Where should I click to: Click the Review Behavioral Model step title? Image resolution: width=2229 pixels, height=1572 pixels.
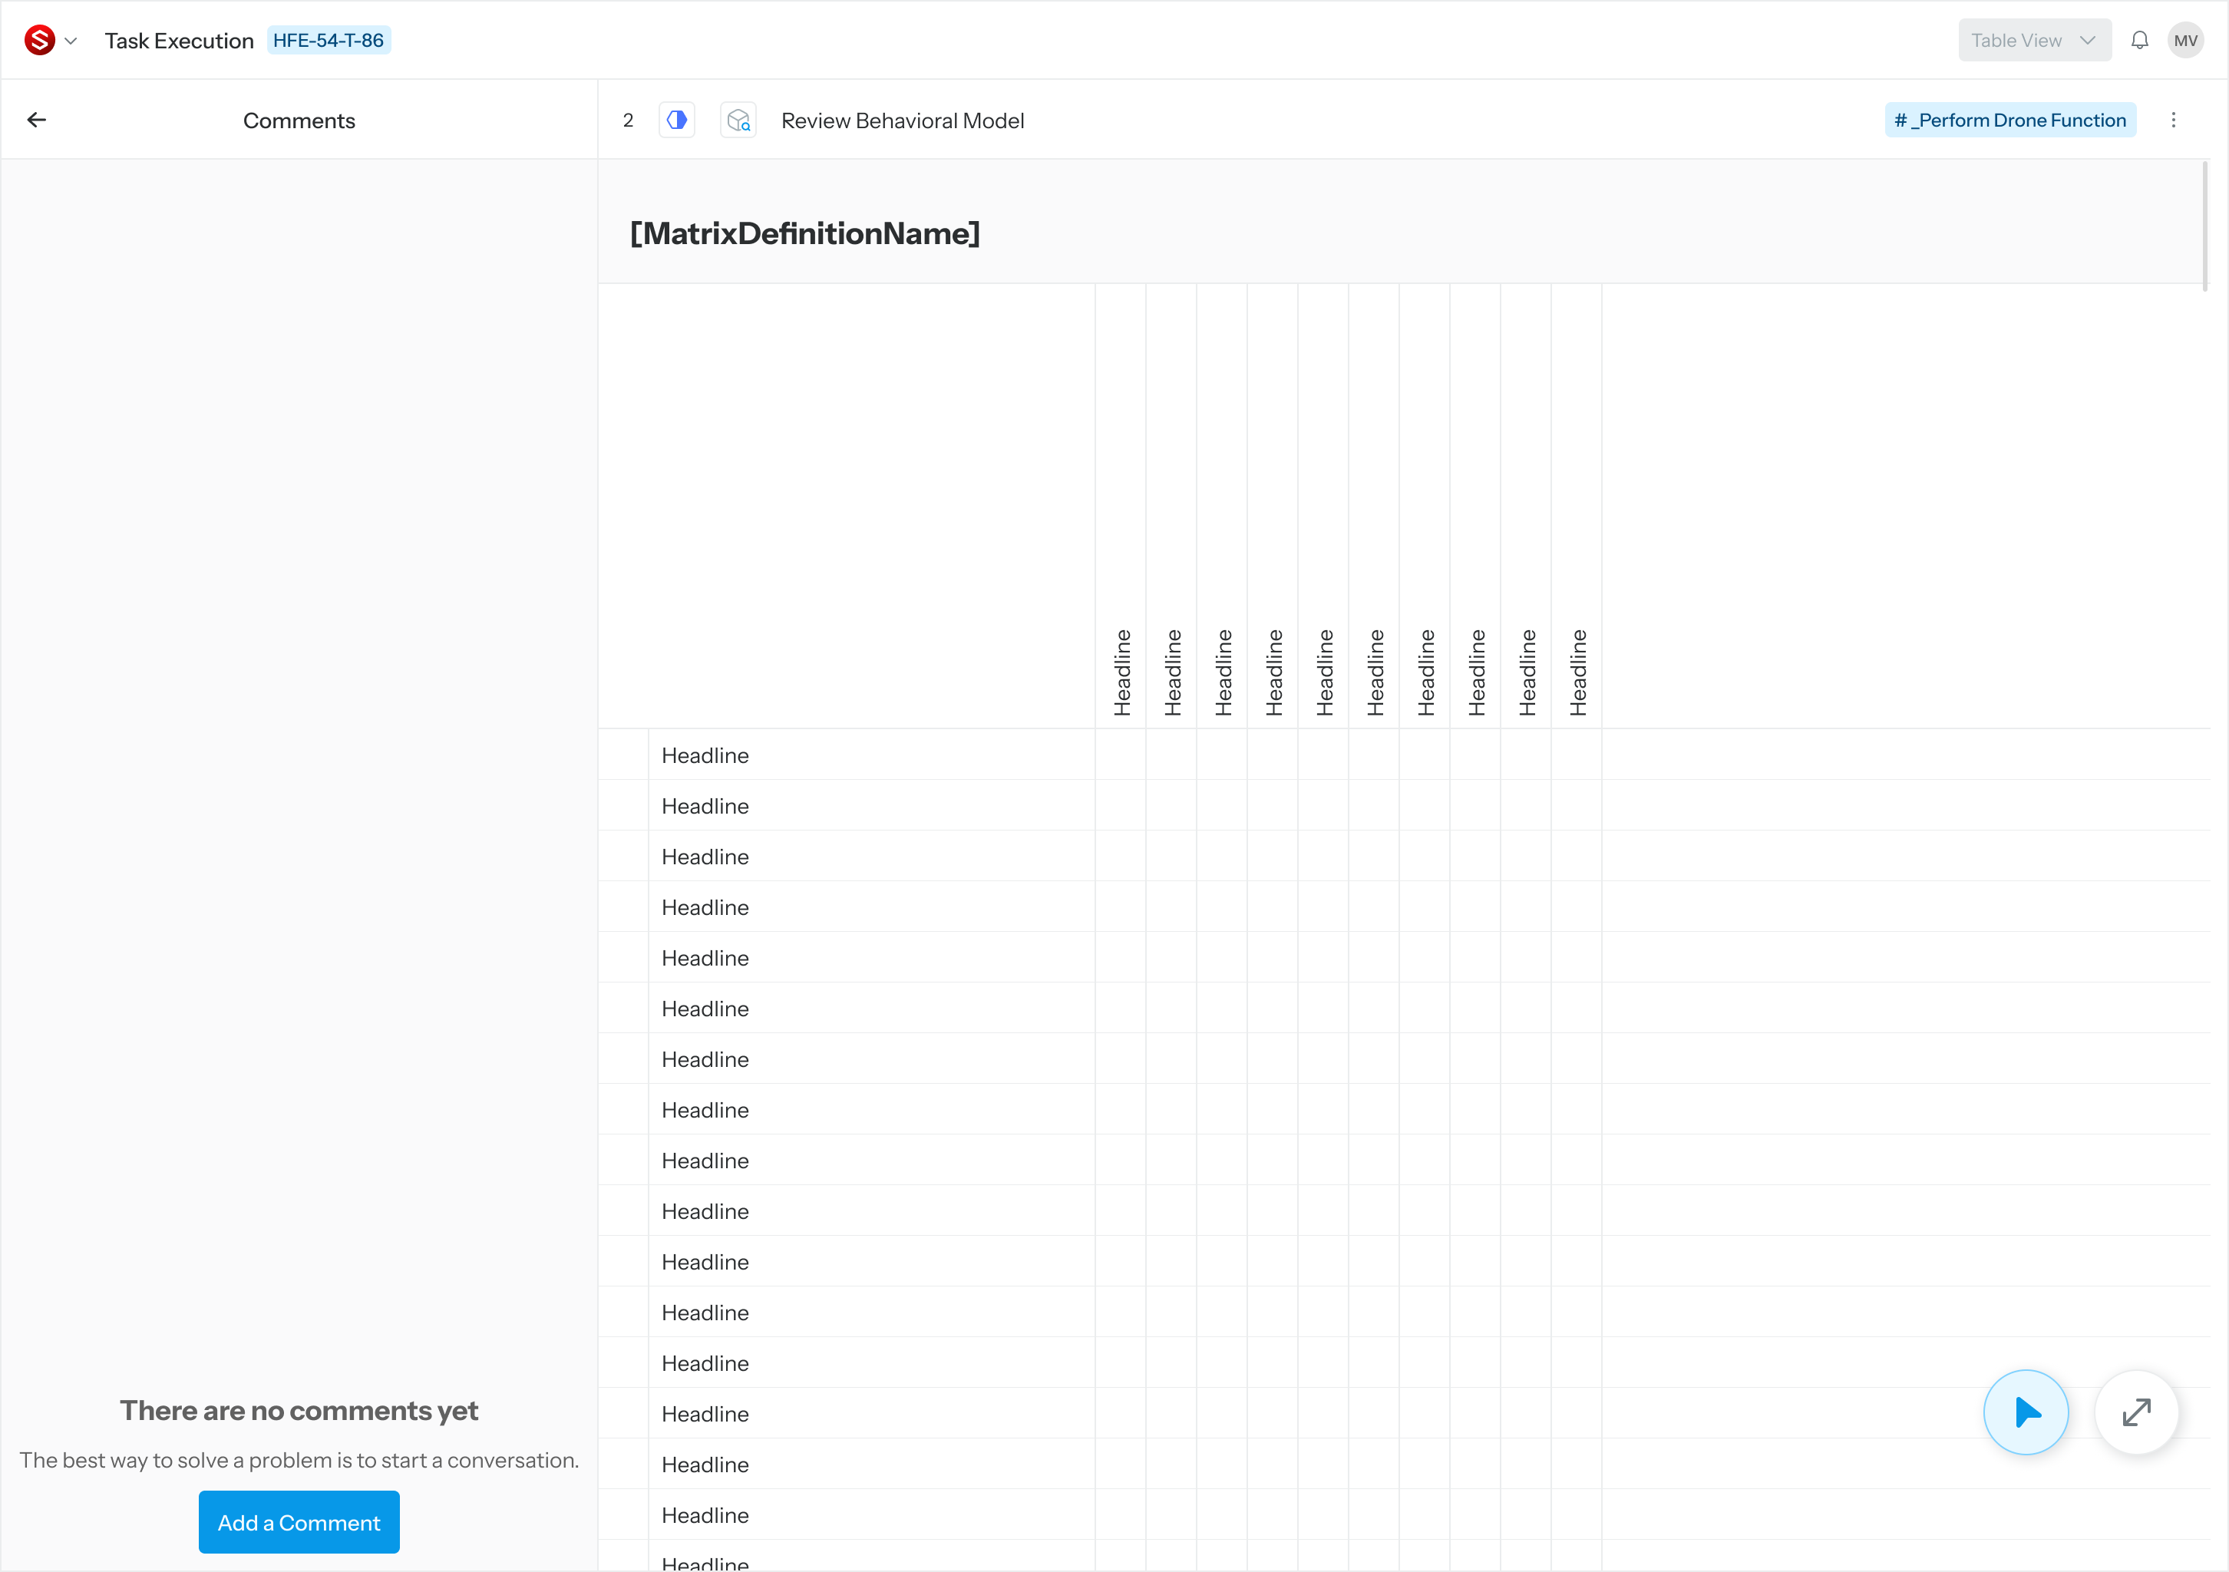[x=902, y=121]
